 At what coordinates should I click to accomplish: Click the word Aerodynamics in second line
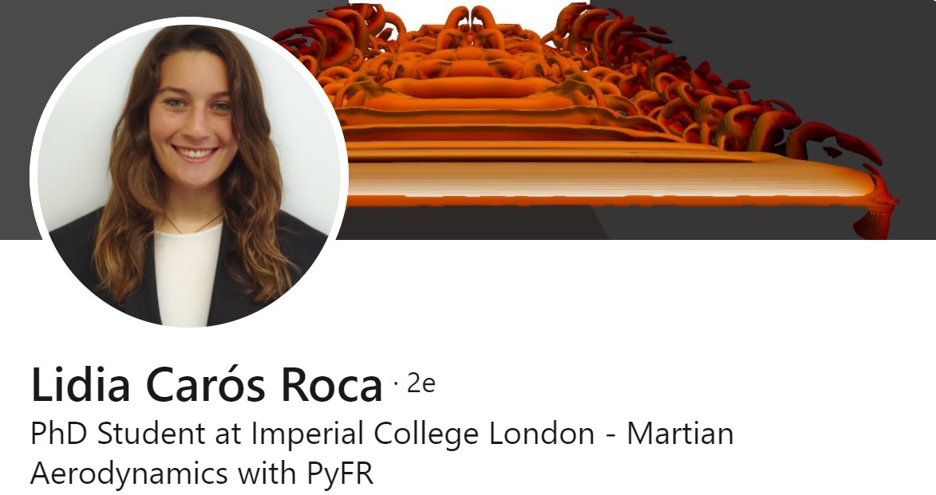pyautogui.click(x=129, y=474)
